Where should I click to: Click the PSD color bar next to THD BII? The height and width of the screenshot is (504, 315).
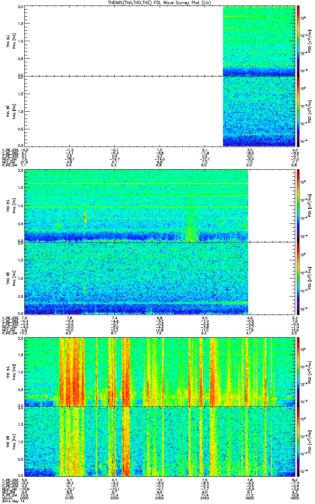(x=299, y=277)
